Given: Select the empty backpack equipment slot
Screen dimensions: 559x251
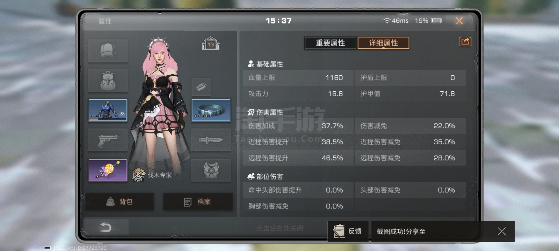Looking at the screenshot, I should click(x=108, y=81).
